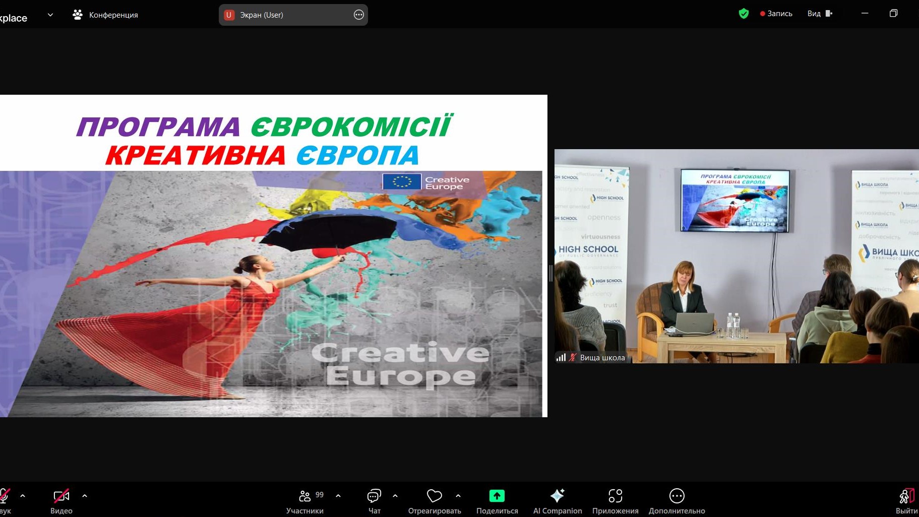Click the Запись recording indicator
919x517 pixels.
click(x=776, y=14)
